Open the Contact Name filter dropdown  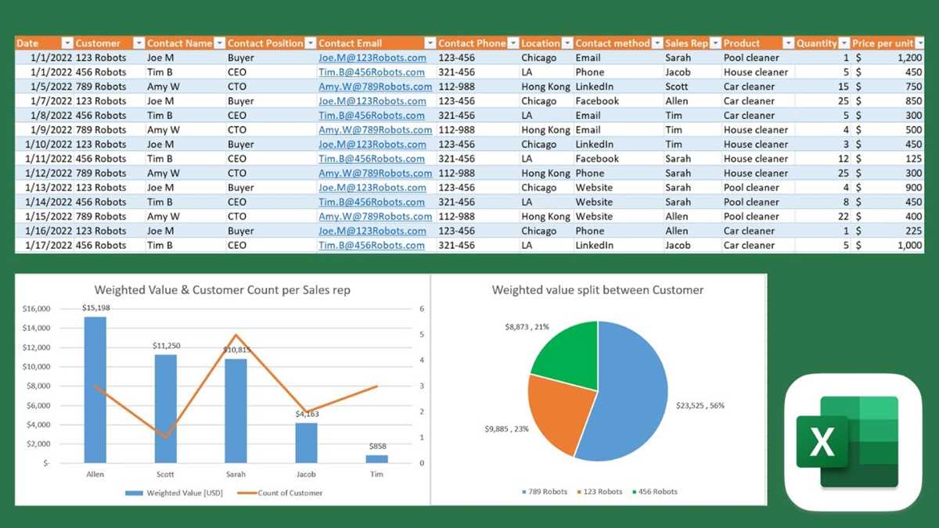220,44
